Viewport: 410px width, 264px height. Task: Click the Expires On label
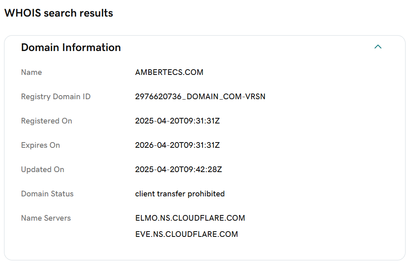pos(41,145)
